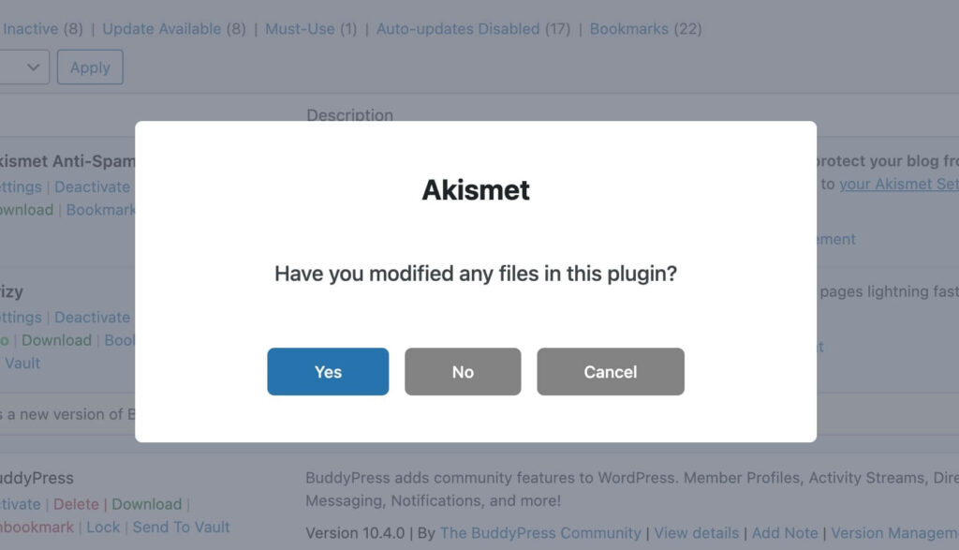Screen dimensions: 959x550
Task: Open BuddyPress Version Management link
Action: [x=894, y=533]
